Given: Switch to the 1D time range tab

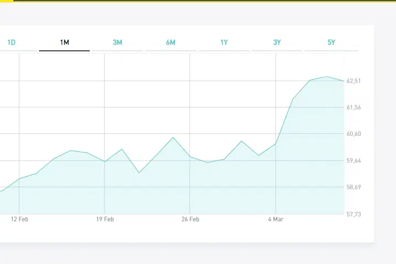Looking at the screenshot, I should [11, 42].
